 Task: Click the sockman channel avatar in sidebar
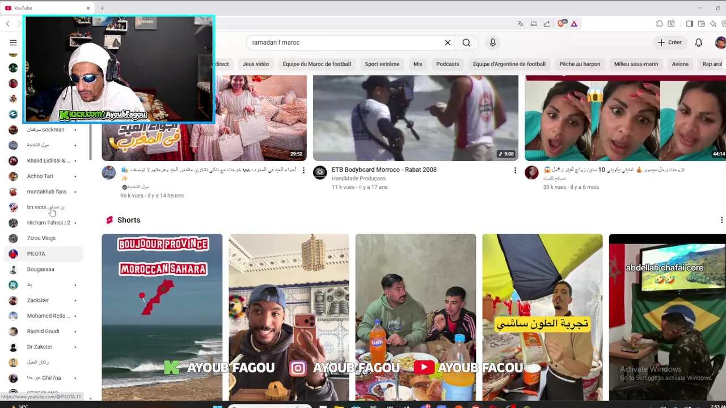13,130
